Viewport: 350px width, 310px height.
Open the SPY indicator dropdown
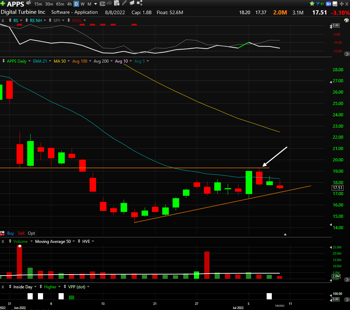point(63,20)
